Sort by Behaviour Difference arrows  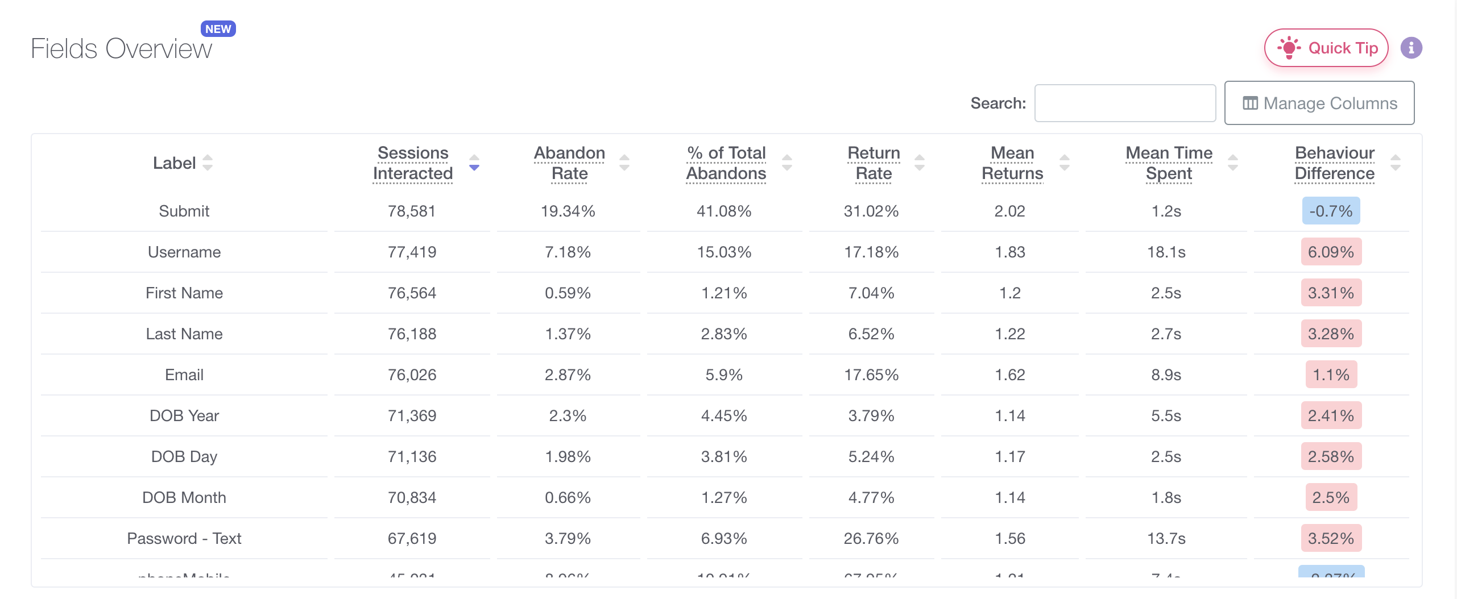click(1395, 163)
